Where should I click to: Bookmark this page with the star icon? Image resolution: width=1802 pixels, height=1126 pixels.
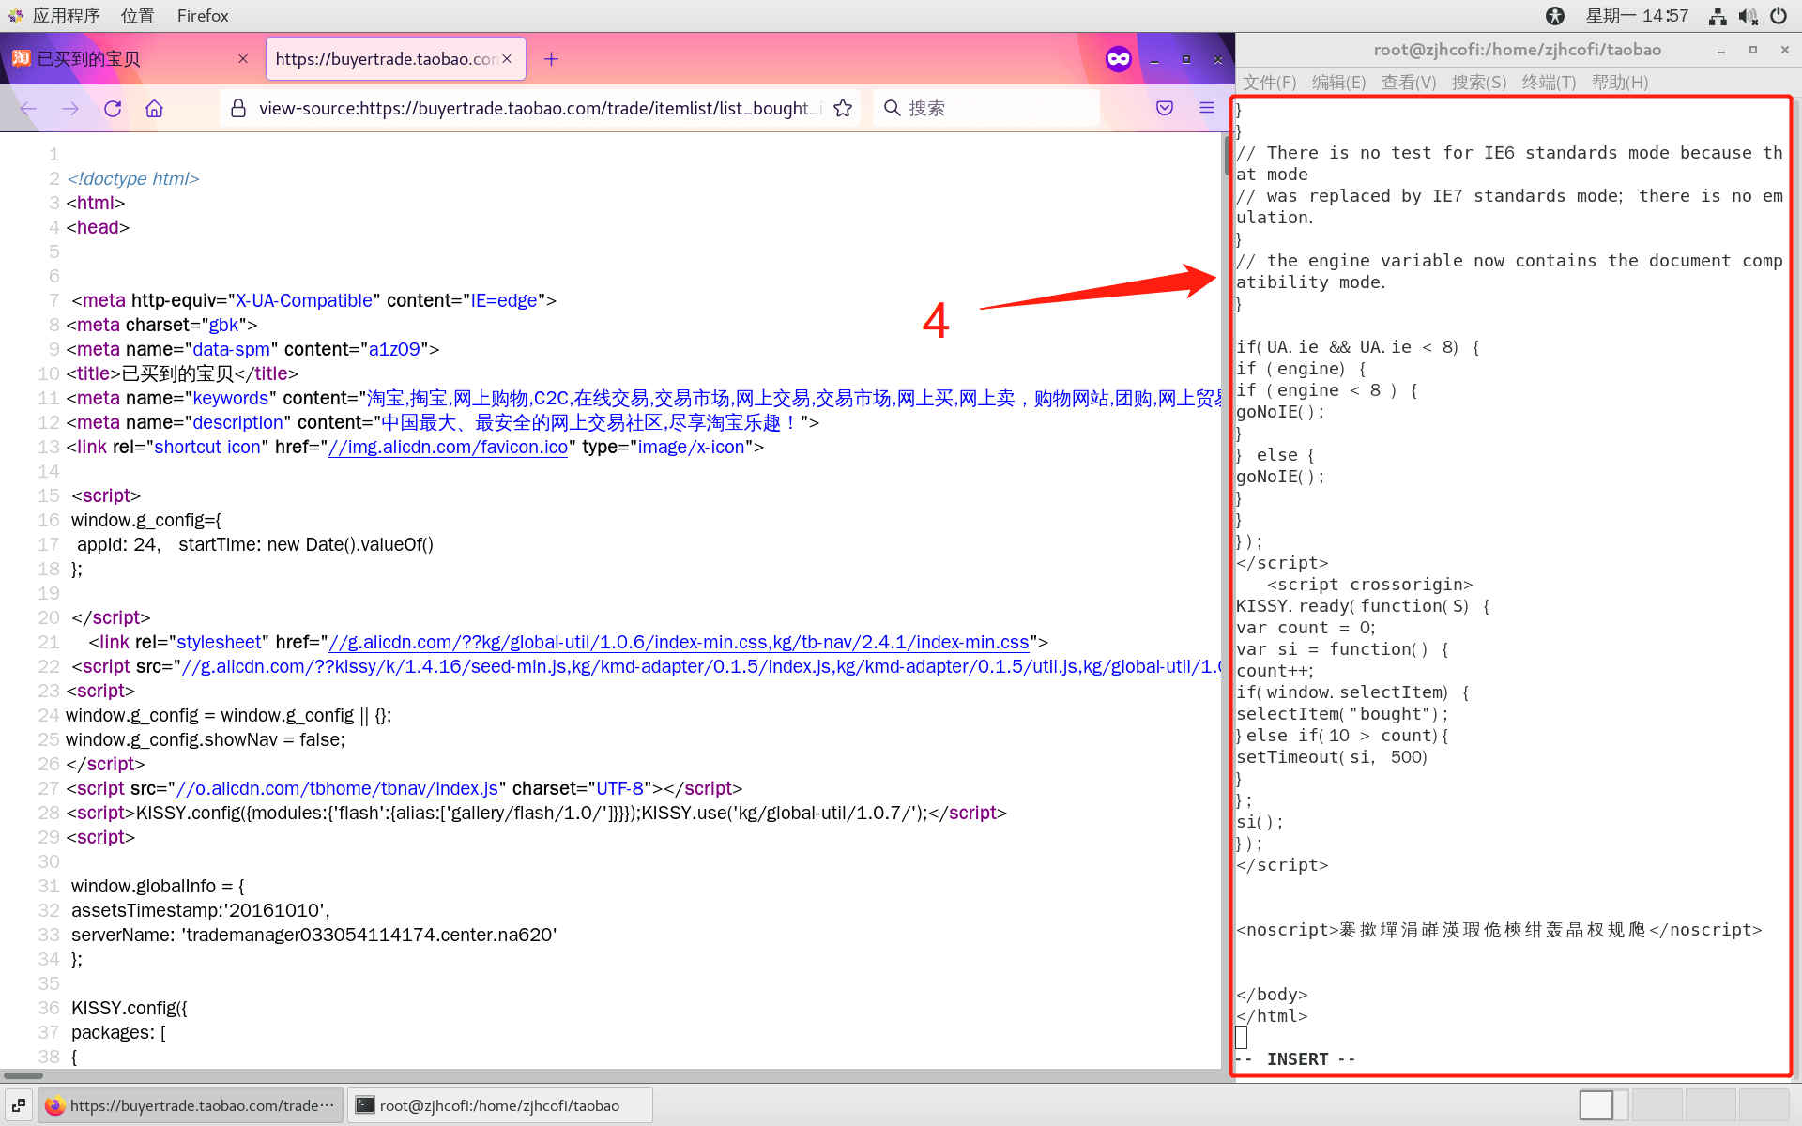pyautogui.click(x=843, y=109)
